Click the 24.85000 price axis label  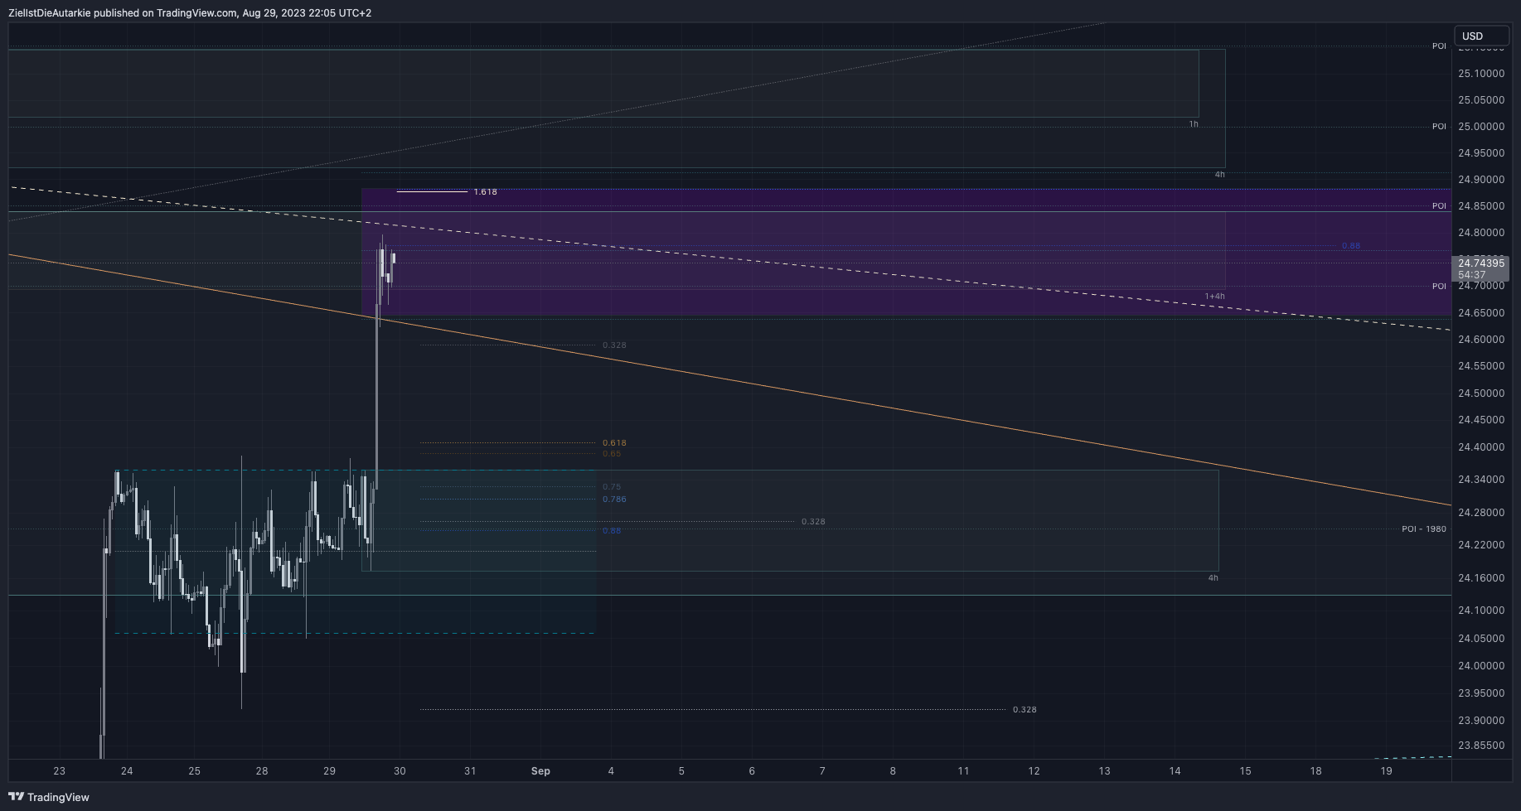pos(1481,206)
